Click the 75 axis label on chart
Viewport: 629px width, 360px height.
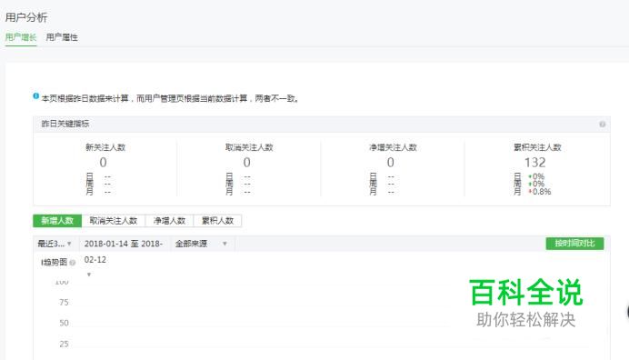(x=64, y=302)
